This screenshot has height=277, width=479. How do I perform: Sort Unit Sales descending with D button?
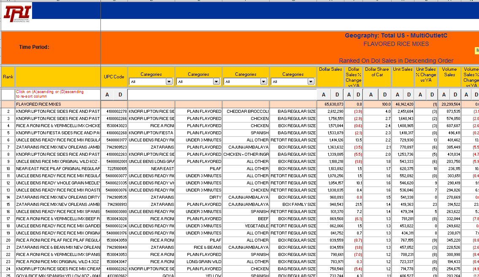click(x=409, y=95)
